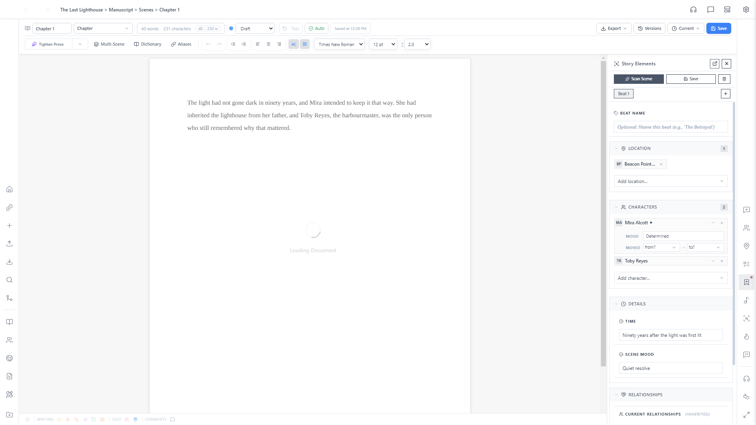Open the flame icon in right rail
756x425 pixels.
pyautogui.click(x=747, y=336)
